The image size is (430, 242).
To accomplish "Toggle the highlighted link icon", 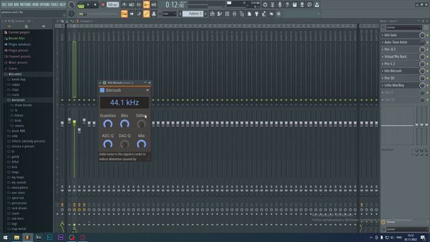I will (146, 13).
